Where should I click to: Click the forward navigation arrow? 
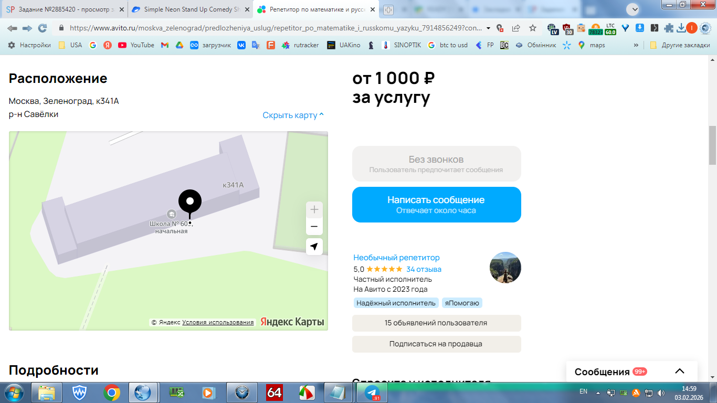[27, 28]
